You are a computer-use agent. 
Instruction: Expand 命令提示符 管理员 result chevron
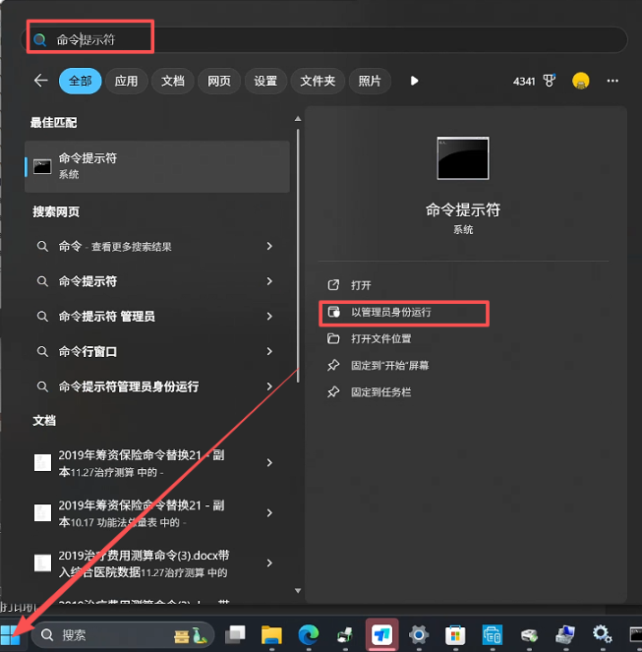tap(269, 316)
